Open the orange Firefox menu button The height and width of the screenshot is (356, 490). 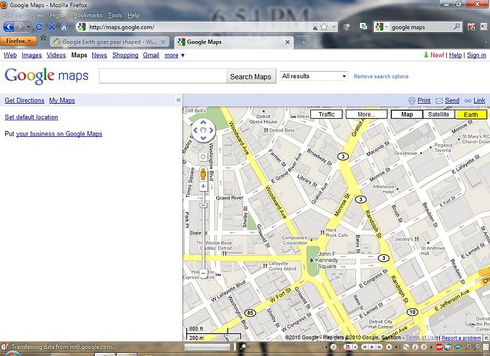(18, 41)
